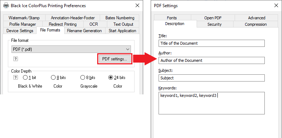Switch to the Device Settings tab
The width and height of the screenshot is (282, 138).
click(20, 31)
